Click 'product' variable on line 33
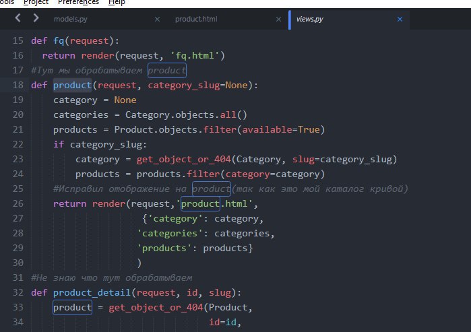This screenshot has width=471, height=332. click(72, 307)
